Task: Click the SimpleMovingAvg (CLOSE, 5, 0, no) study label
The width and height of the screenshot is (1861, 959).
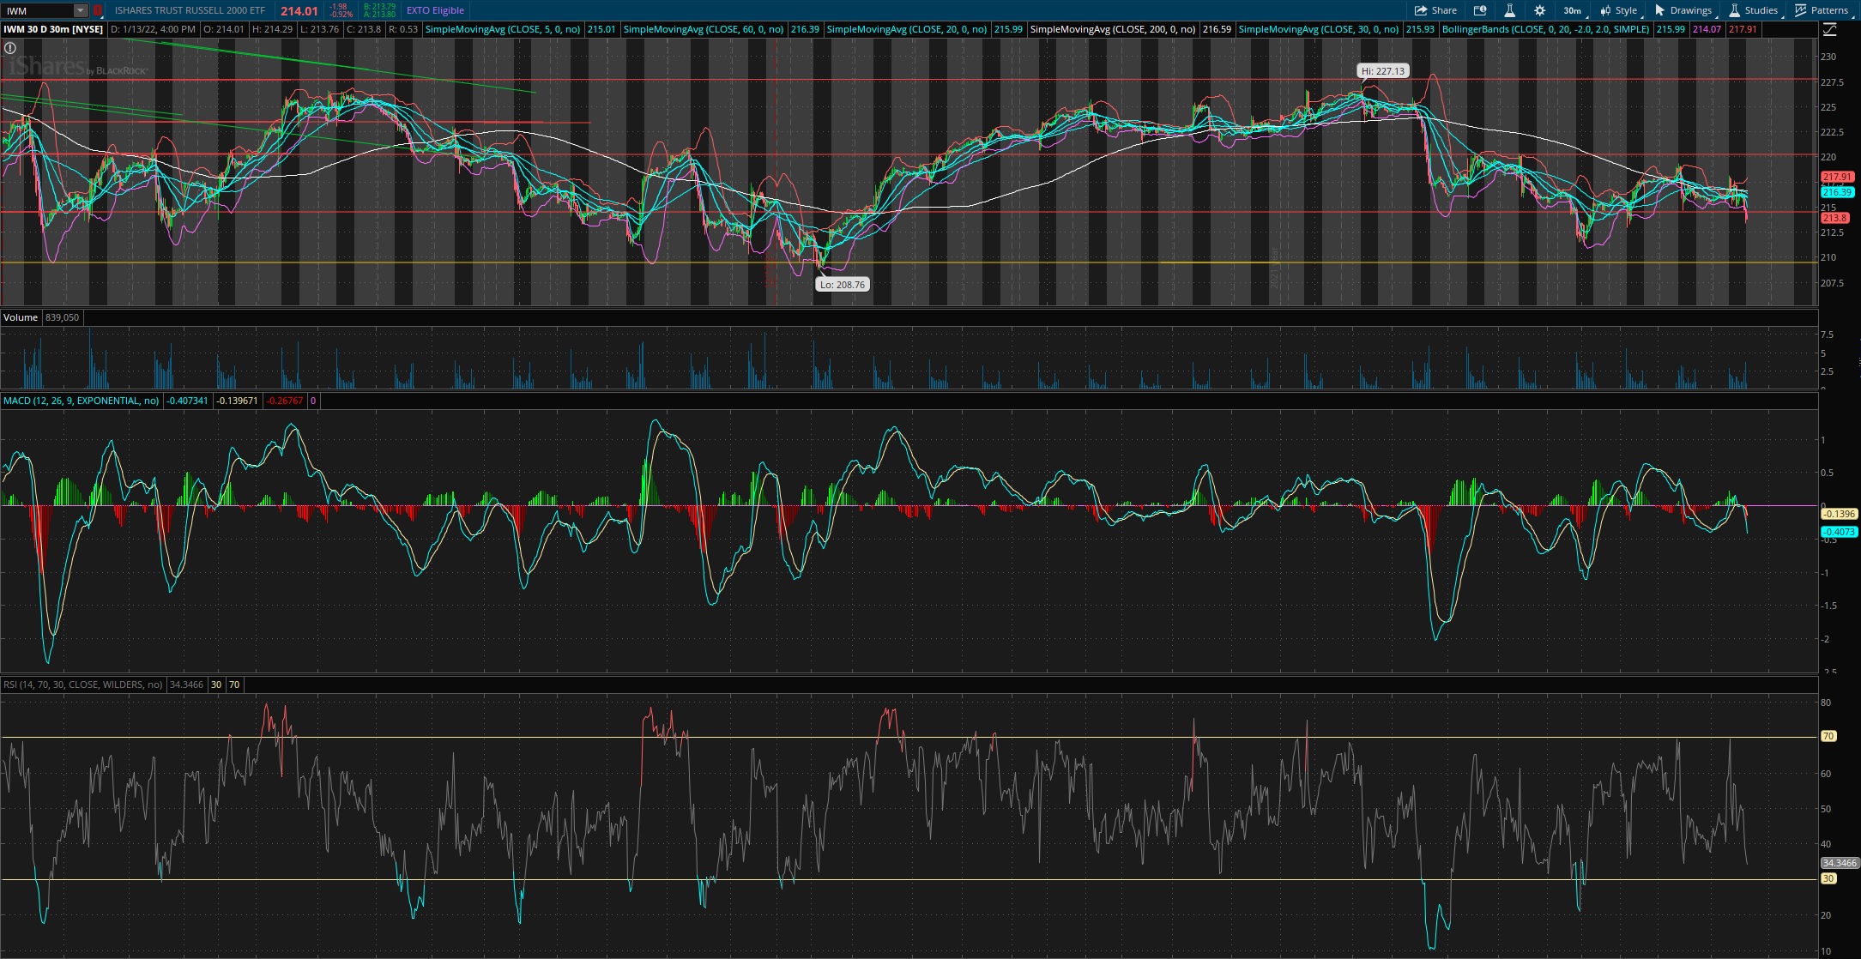Action: (x=503, y=29)
